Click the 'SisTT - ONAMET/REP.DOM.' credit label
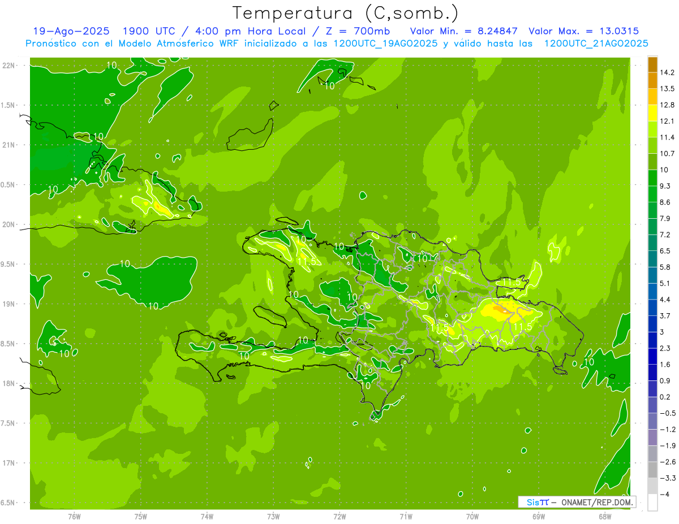 (577, 502)
